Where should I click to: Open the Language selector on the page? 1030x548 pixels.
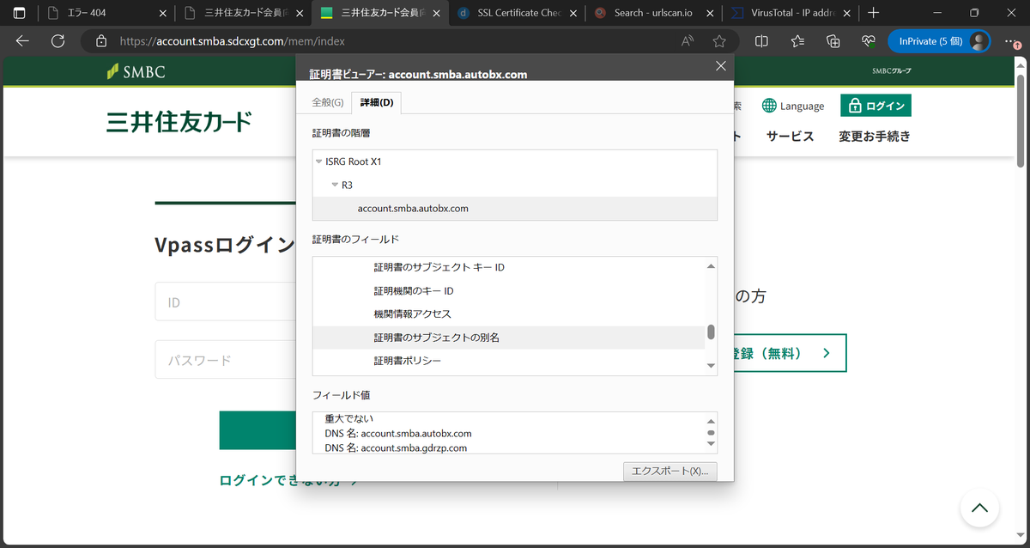point(793,106)
